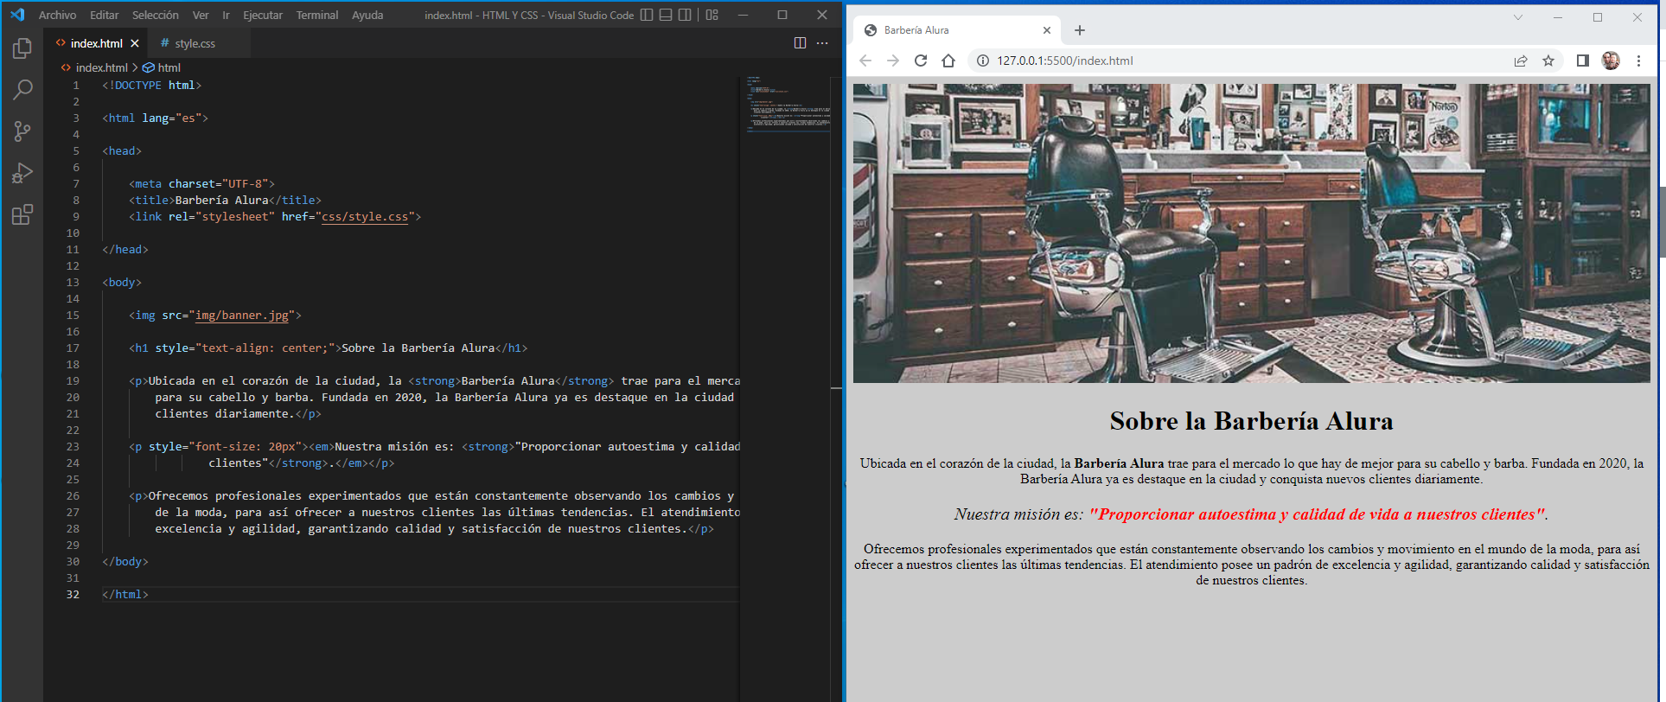
Task: Click the red mission statement text
Action: coord(1317,514)
